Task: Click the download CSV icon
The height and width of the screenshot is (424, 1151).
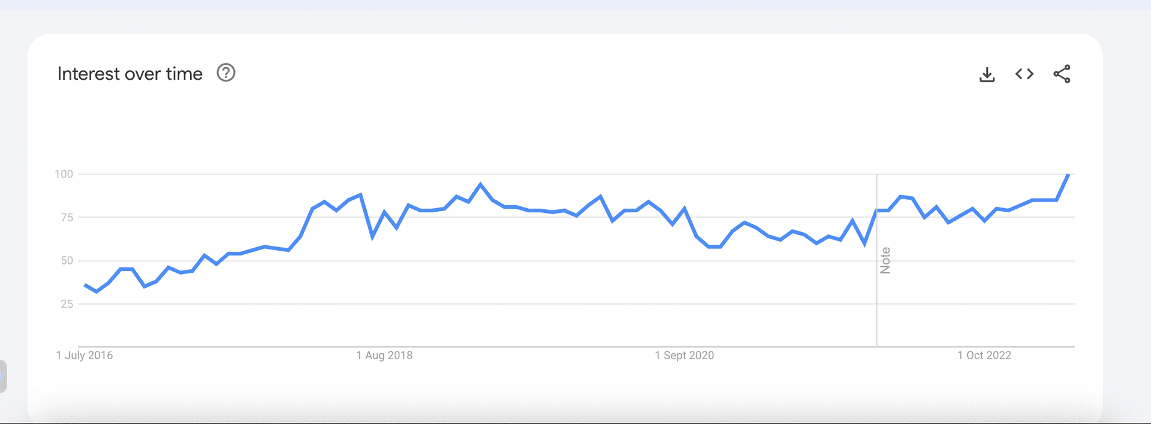Action: click(x=987, y=74)
